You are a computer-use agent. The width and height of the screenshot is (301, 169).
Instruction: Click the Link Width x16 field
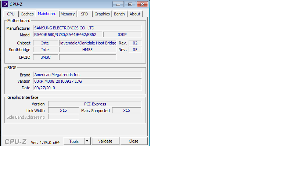pos(63,110)
